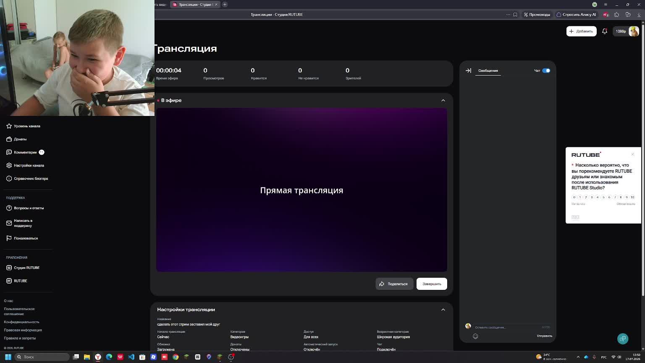Viewport: 645px width, 363px height.
Task: Click the Поделиться share button
Action: click(394, 284)
